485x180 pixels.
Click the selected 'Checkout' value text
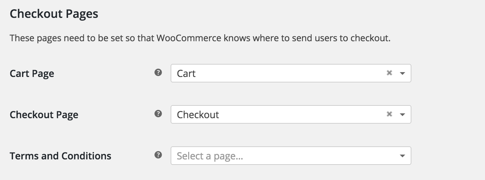pos(198,115)
